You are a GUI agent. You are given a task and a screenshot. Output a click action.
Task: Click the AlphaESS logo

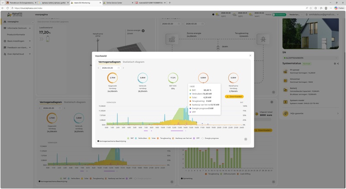click(15, 14)
